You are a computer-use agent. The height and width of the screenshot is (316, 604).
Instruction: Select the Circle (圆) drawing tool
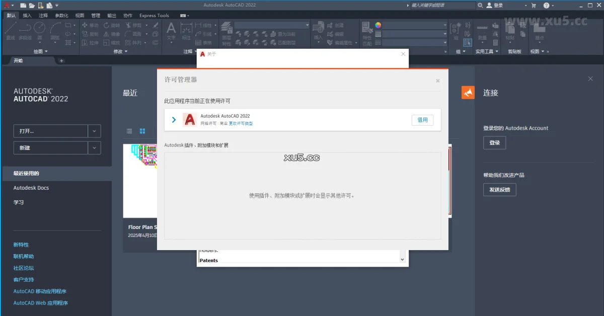point(39,30)
